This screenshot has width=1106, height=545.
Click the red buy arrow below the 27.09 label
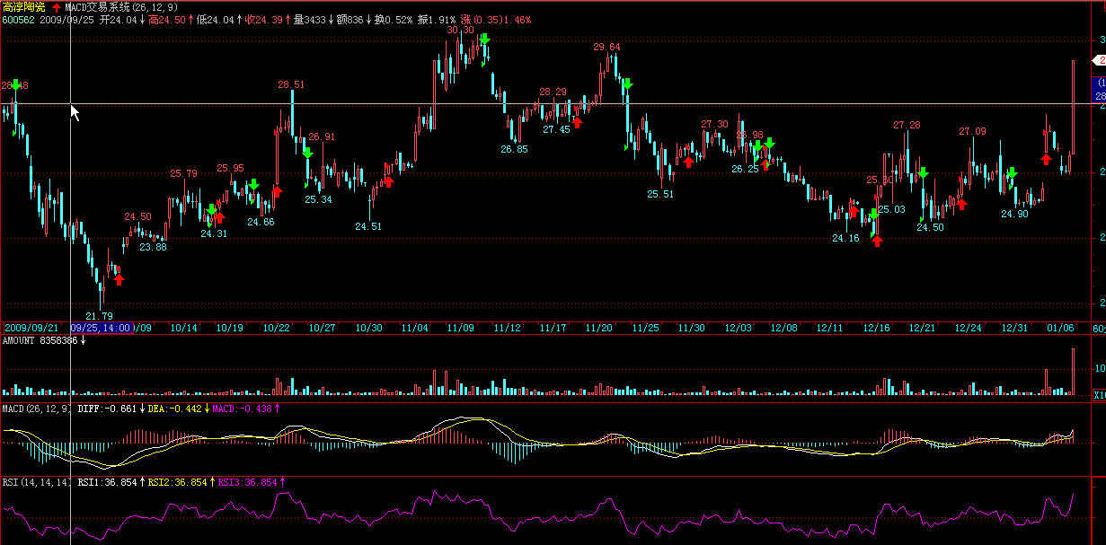click(x=961, y=204)
